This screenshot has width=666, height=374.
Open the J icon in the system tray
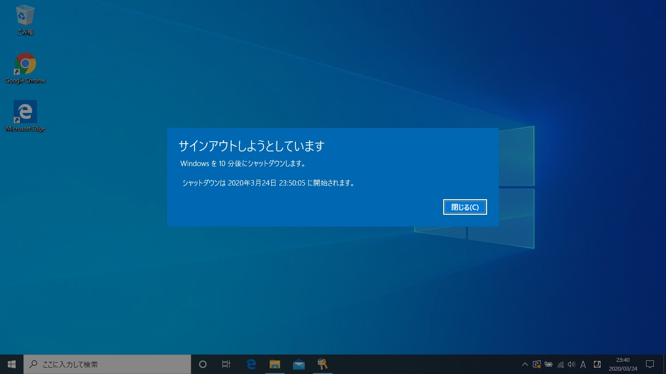click(596, 364)
